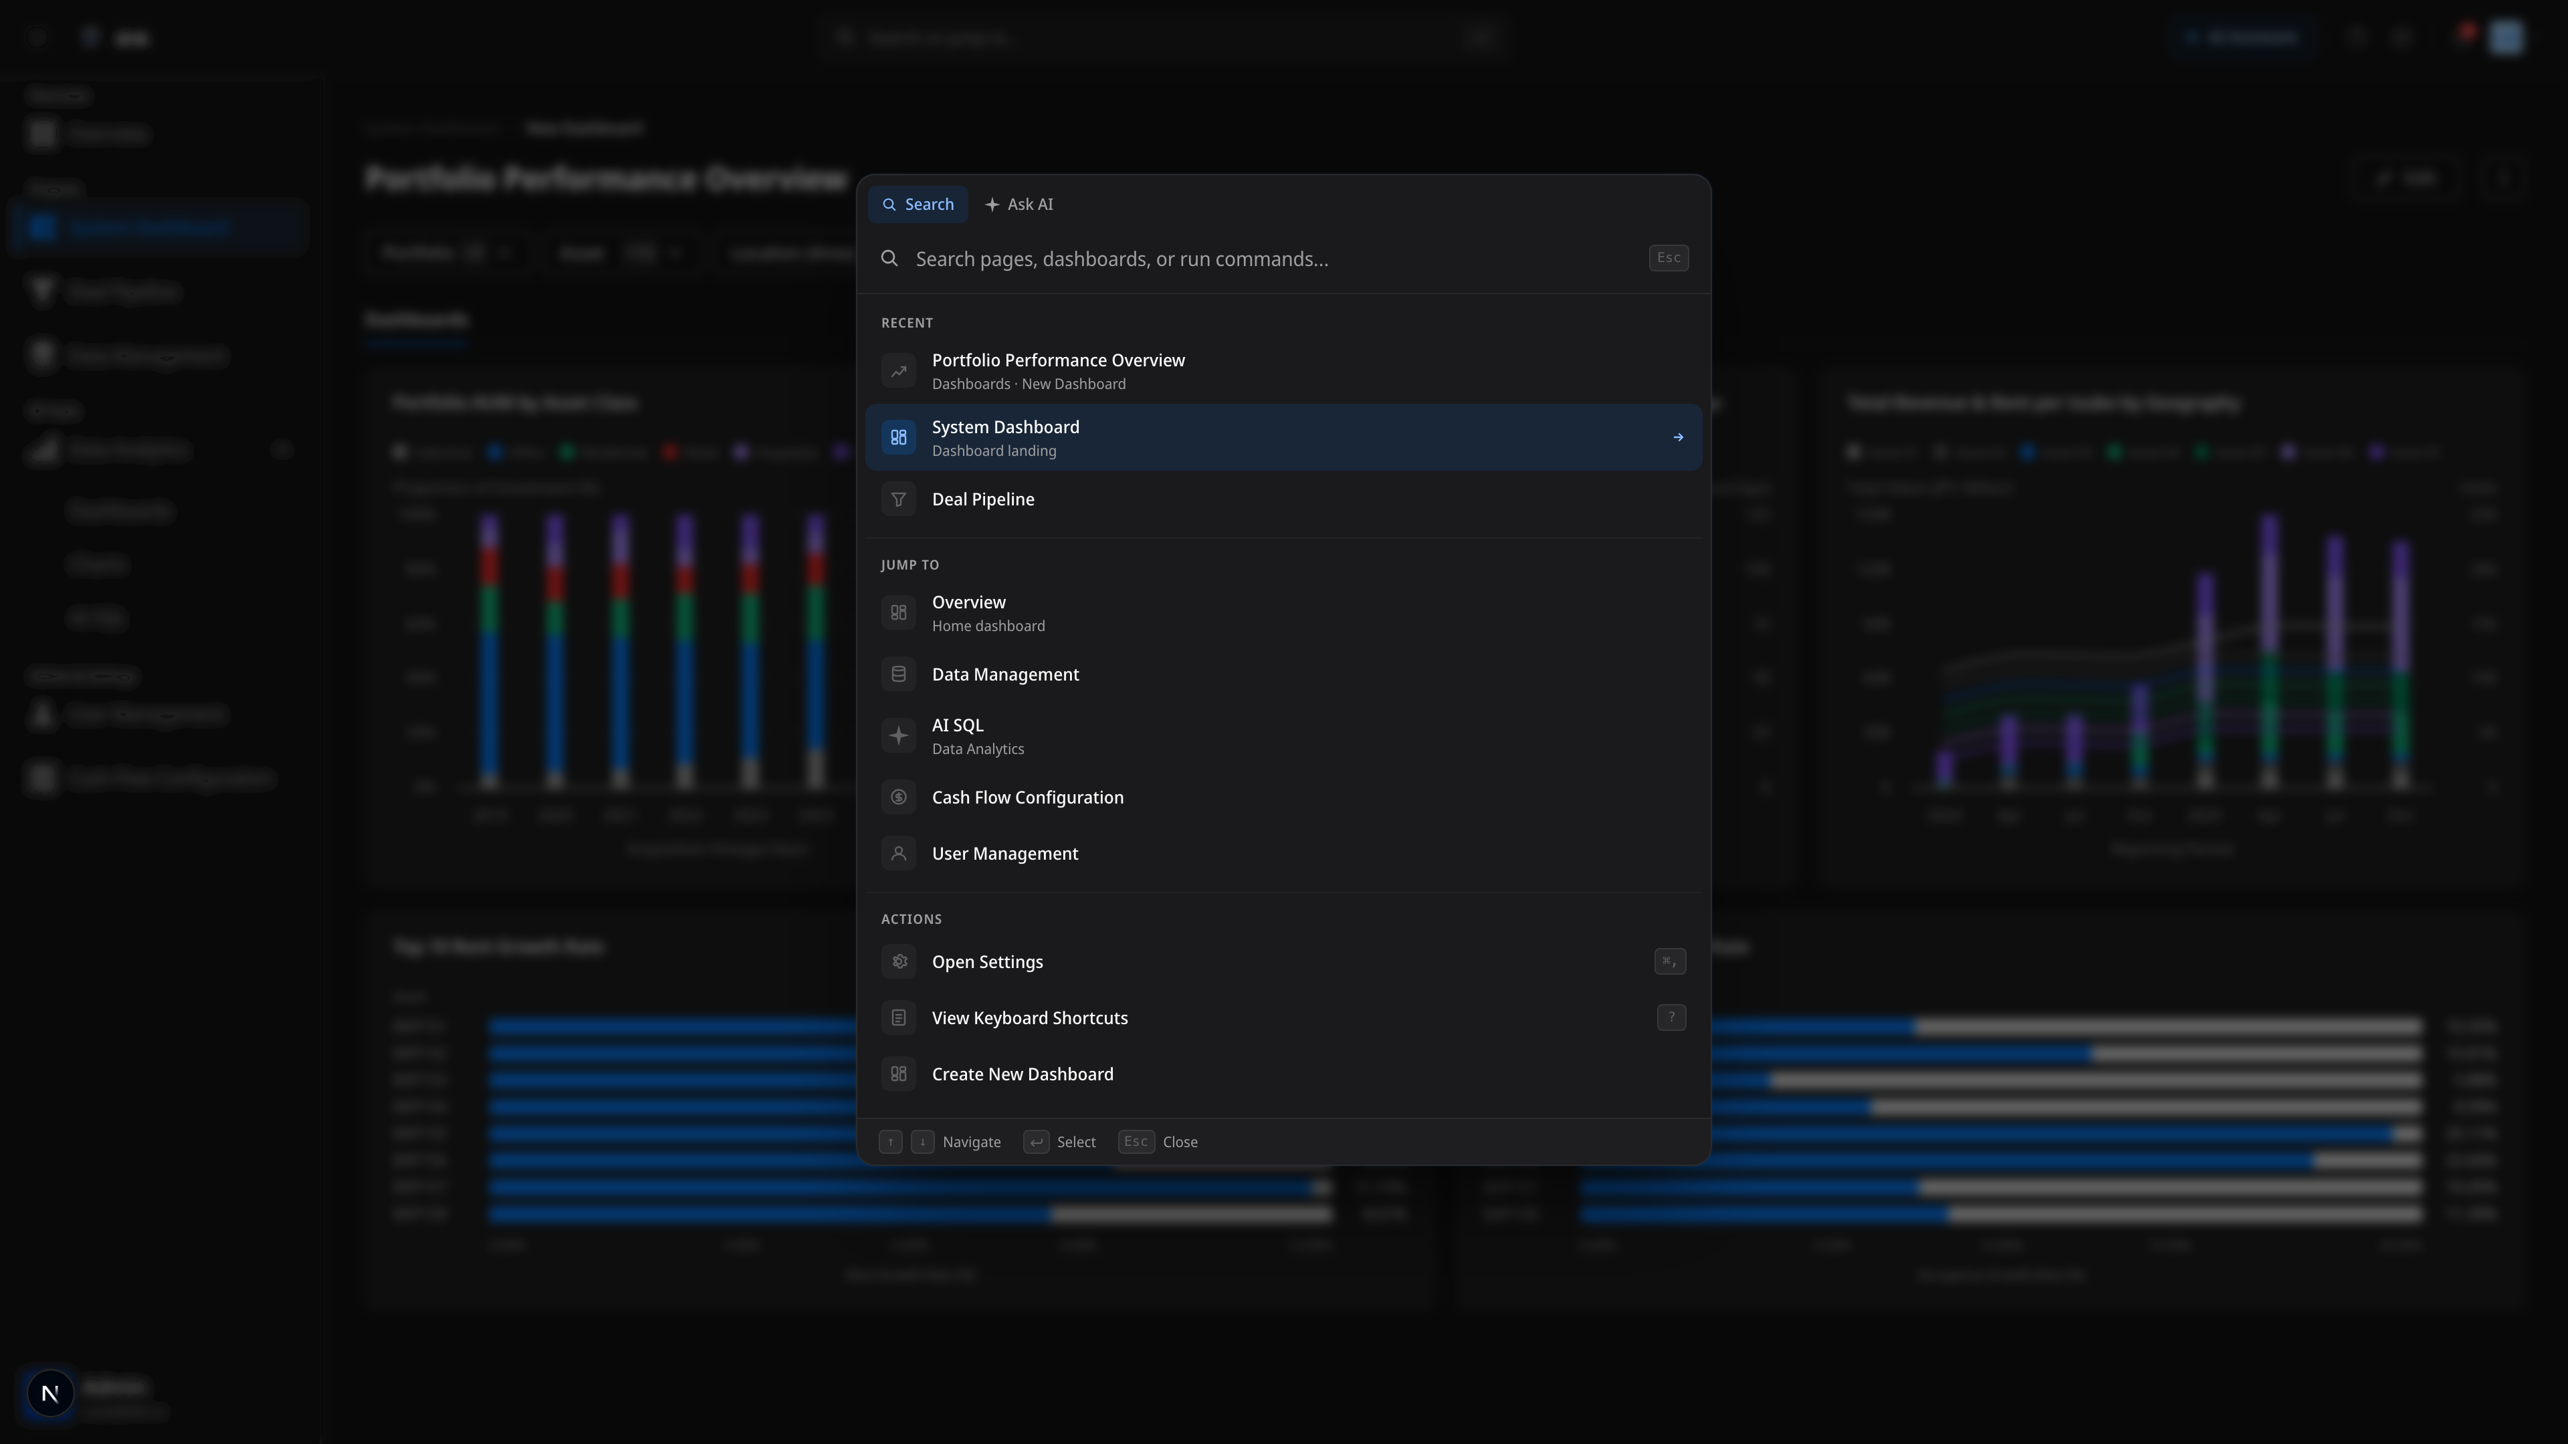Viewport: 2568px width, 1444px height.
Task: Click the User Management person icon
Action: pos(898,854)
